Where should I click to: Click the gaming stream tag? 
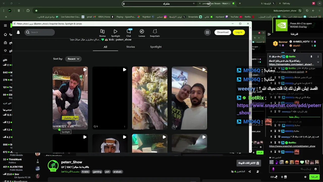(x=97, y=172)
